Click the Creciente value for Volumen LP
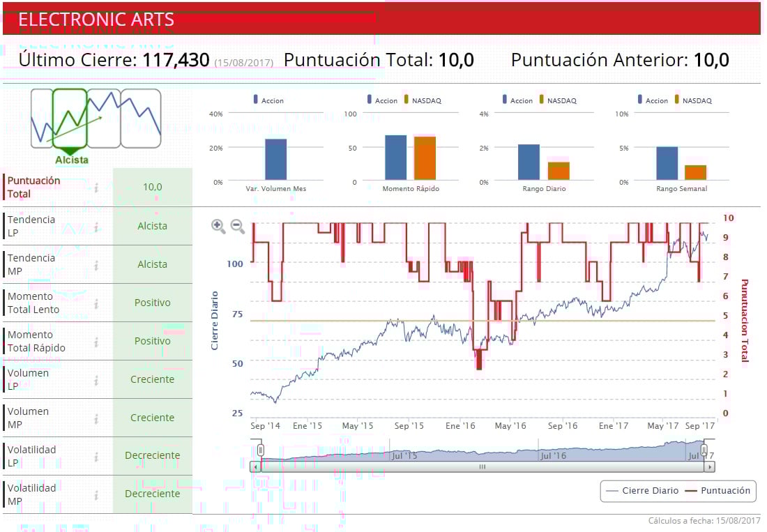This screenshot has height=532, width=767. coord(153,379)
